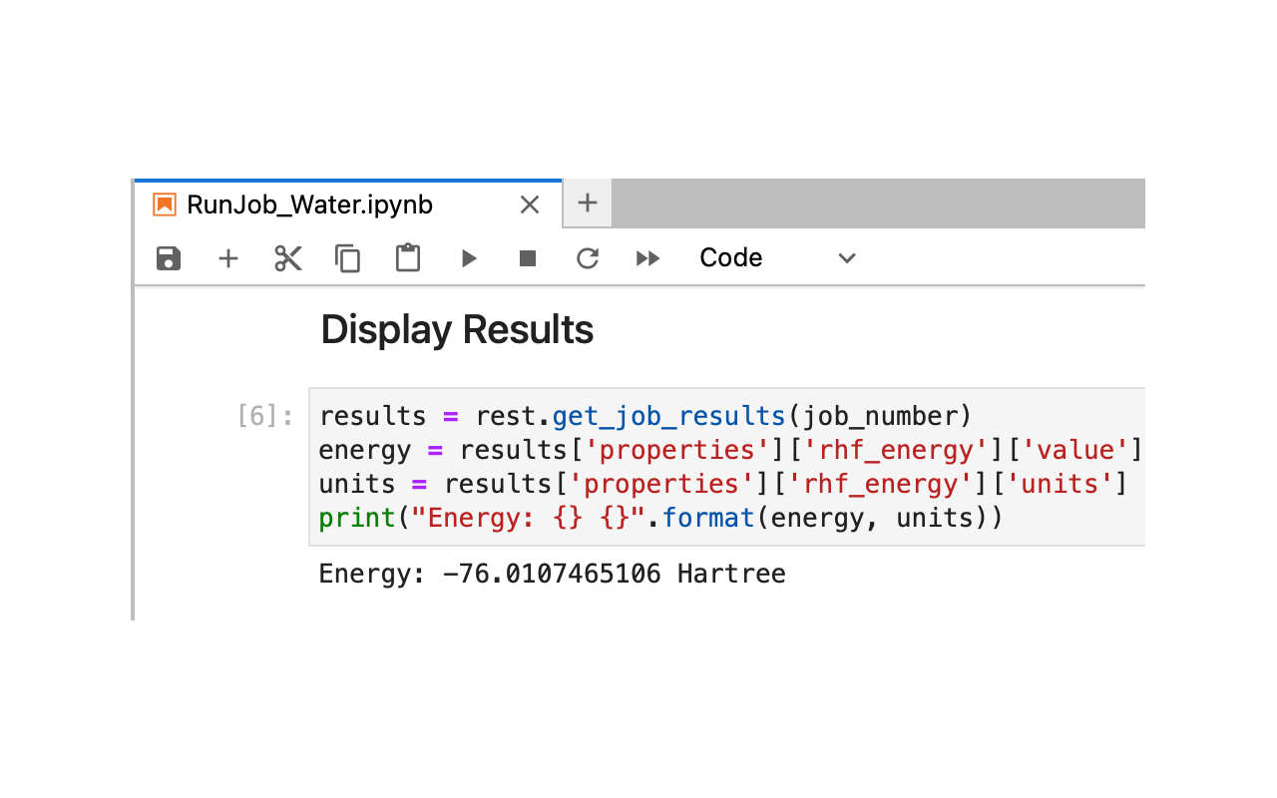Save the notebook using the save icon

click(x=168, y=257)
